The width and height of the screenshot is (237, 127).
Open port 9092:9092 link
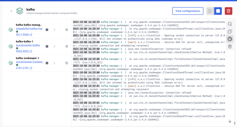click(22, 51)
